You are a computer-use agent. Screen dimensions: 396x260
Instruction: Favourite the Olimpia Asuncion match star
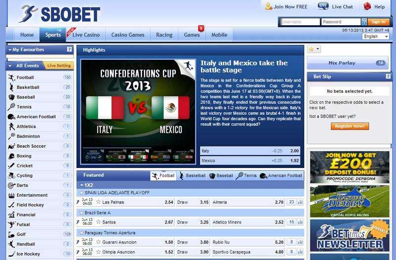coord(99,252)
